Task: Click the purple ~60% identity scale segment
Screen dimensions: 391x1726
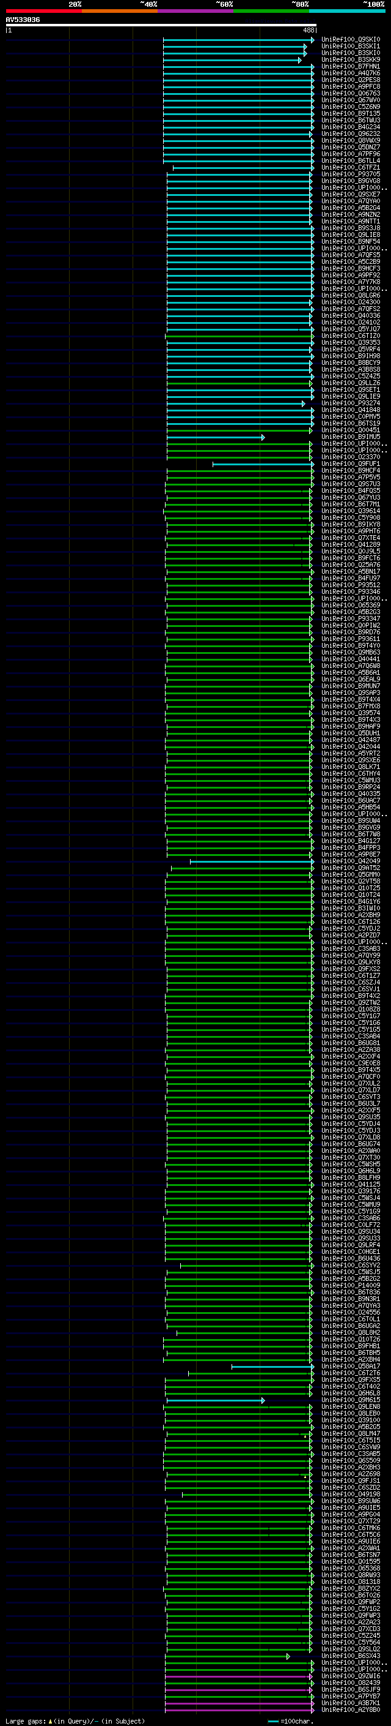Action: tap(196, 11)
